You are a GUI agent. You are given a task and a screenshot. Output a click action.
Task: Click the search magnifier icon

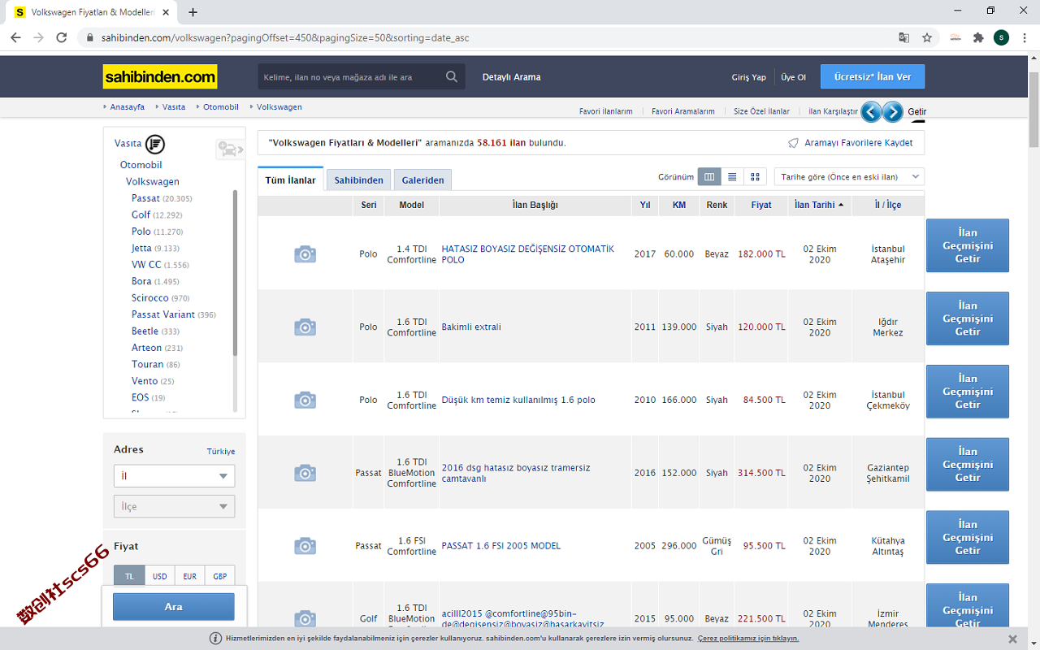click(x=452, y=77)
